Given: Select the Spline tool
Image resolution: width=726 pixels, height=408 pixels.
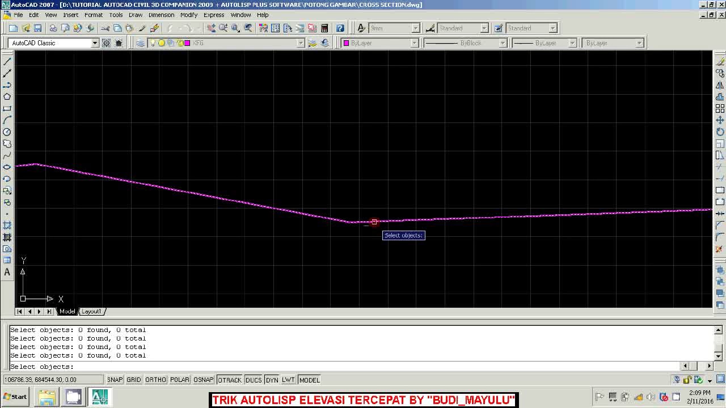Looking at the screenshot, I should [x=7, y=155].
